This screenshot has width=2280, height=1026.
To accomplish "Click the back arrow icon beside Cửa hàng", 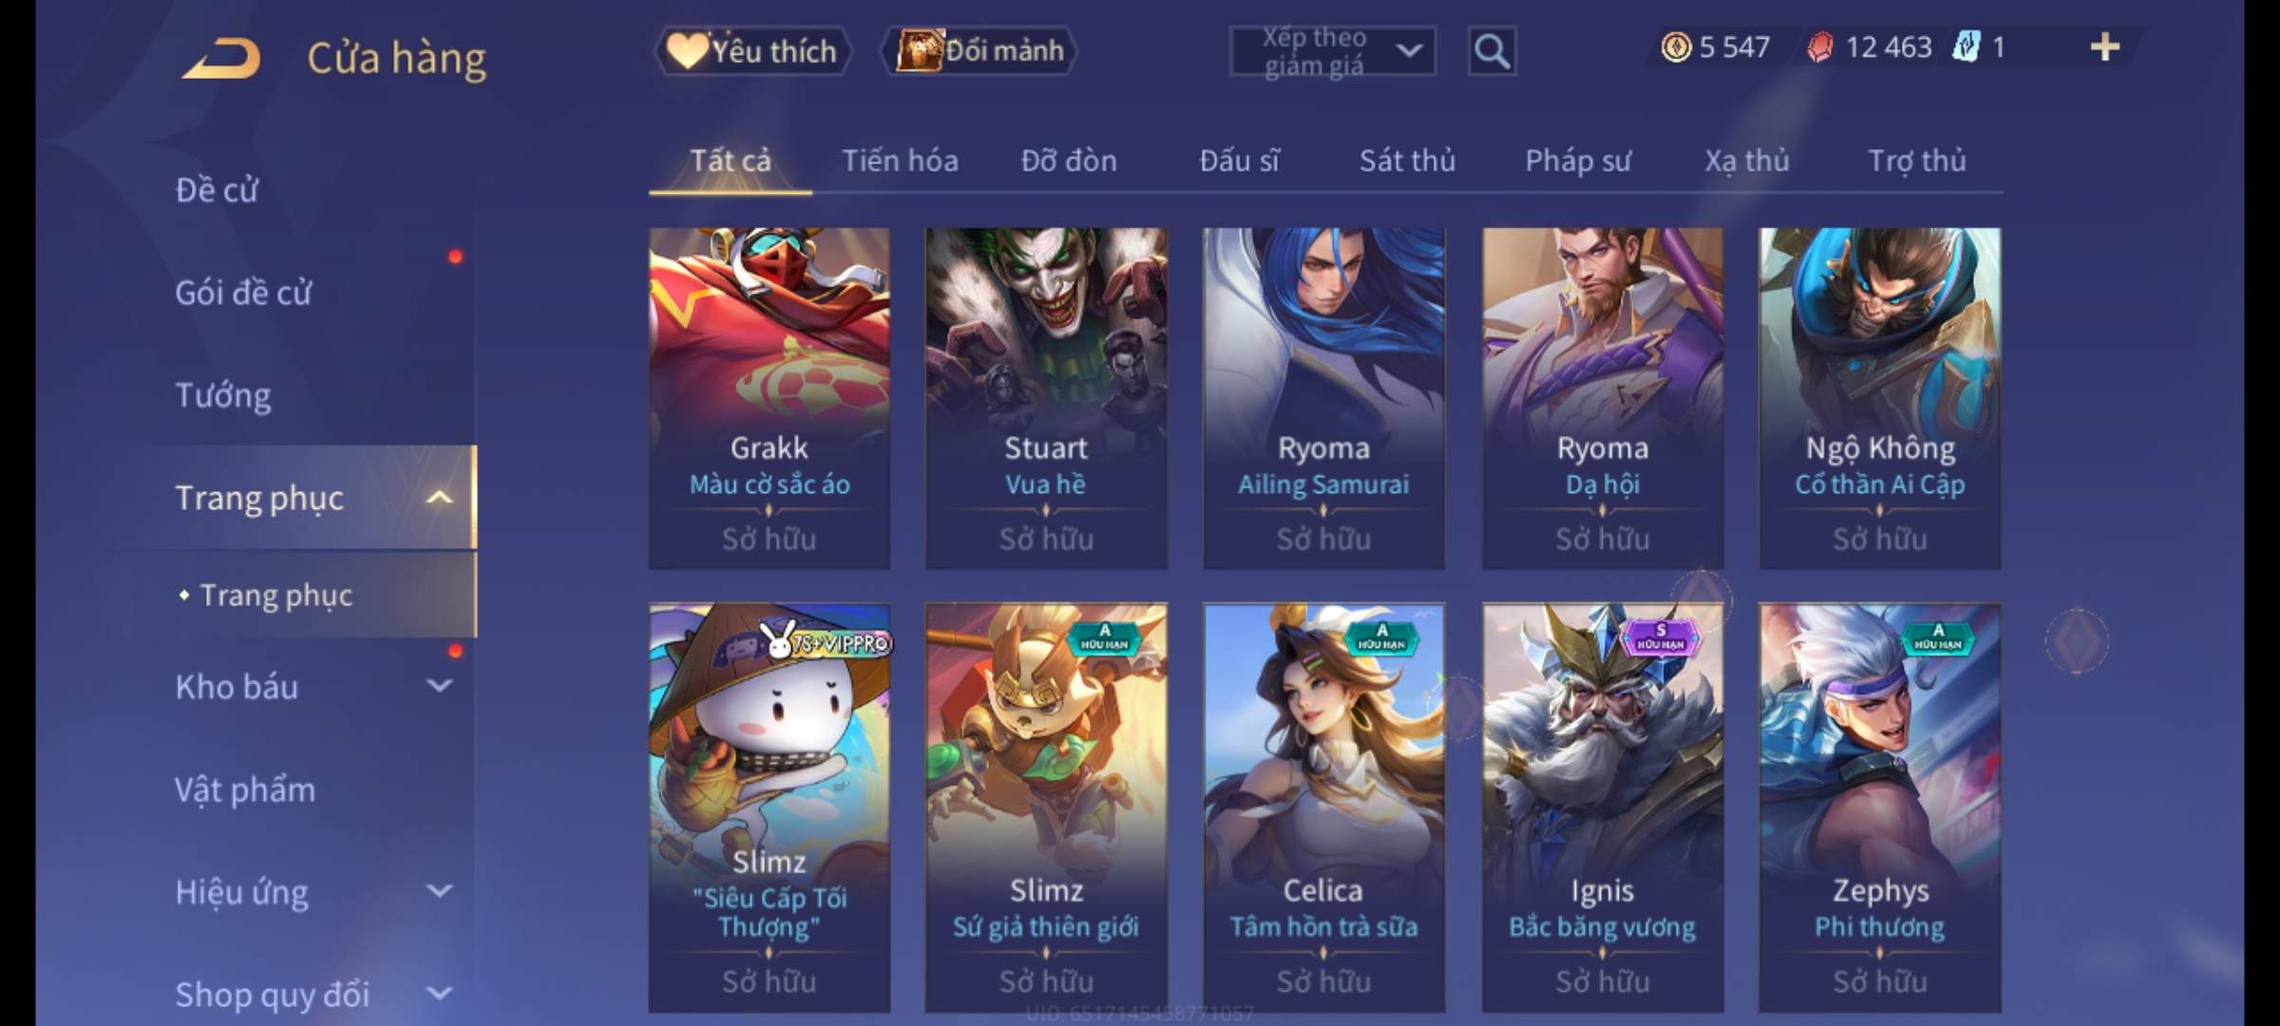I will point(222,58).
